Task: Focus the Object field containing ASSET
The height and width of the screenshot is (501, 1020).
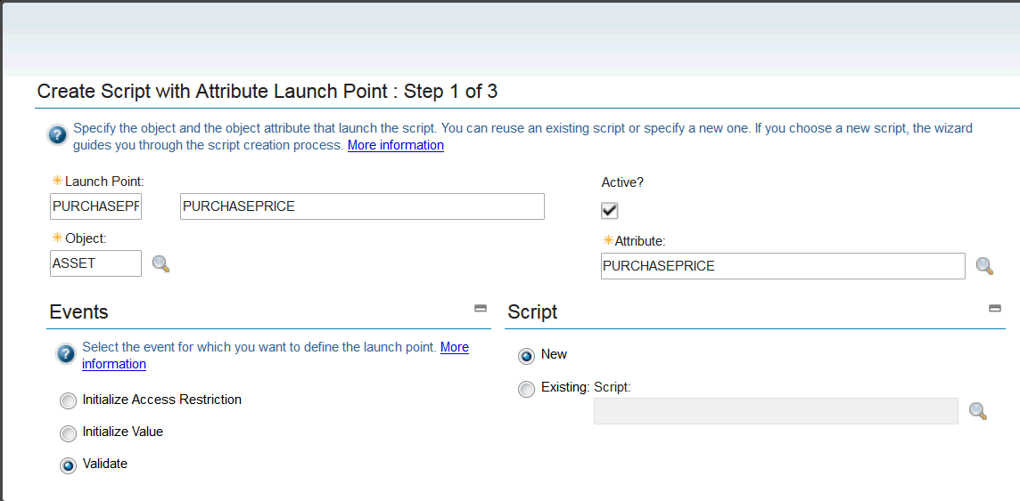Action: [x=95, y=263]
